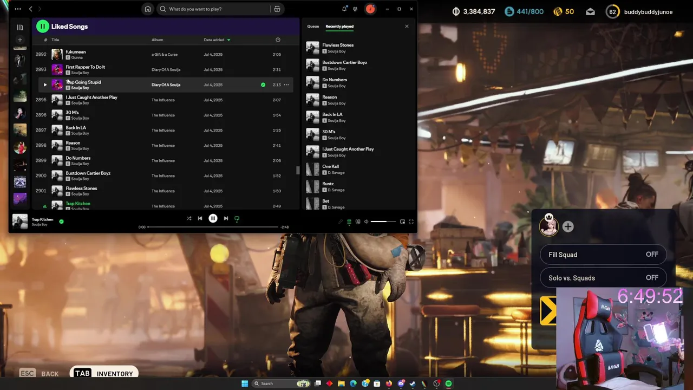Open Steam from the taskbar
693x390 pixels.
click(413, 383)
